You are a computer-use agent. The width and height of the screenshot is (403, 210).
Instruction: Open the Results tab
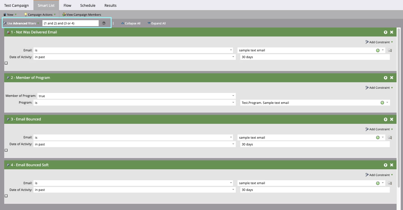tap(110, 5)
